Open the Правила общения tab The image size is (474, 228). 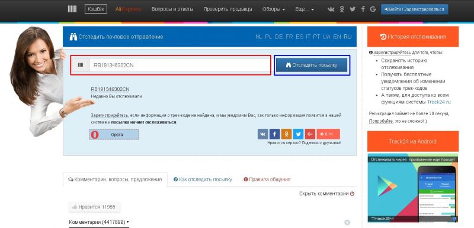click(x=267, y=179)
